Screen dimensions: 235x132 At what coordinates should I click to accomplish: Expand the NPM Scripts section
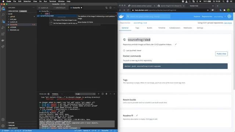[13, 128]
